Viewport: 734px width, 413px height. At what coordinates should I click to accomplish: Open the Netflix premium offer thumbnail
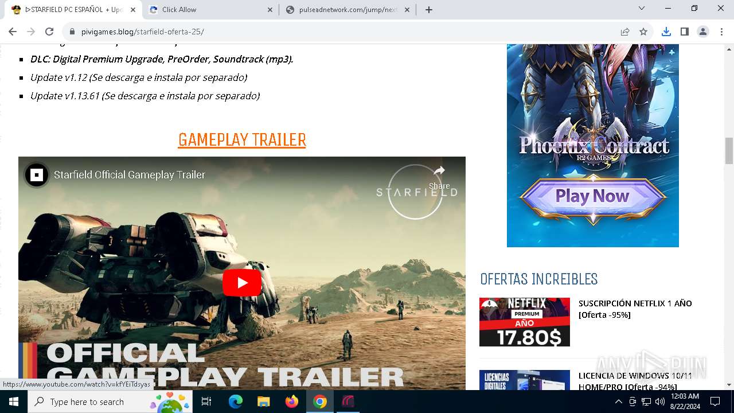tap(525, 322)
